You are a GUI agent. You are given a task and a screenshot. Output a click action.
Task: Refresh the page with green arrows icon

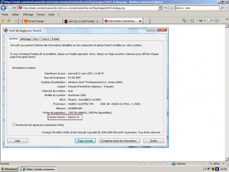tap(166, 8)
